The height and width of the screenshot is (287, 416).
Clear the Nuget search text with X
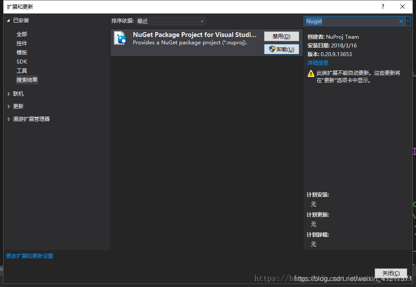[x=401, y=21]
